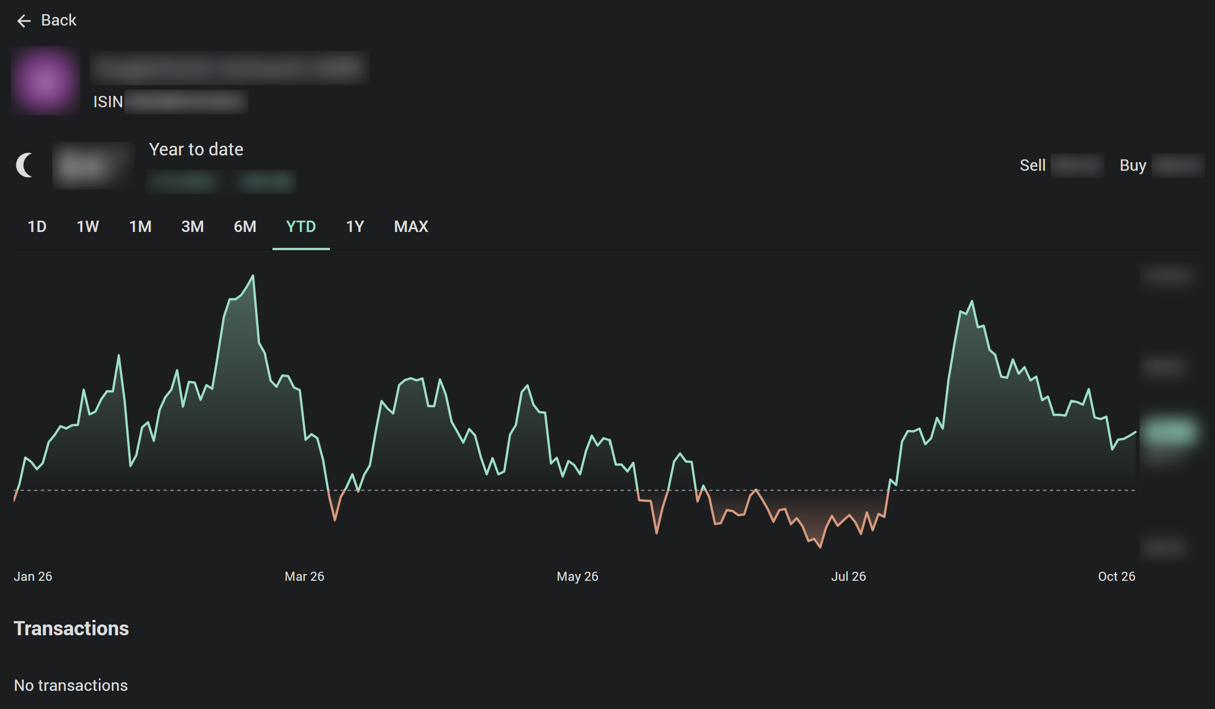Go back using the Back arrow
This screenshot has height=709, width=1215.
point(46,20)
